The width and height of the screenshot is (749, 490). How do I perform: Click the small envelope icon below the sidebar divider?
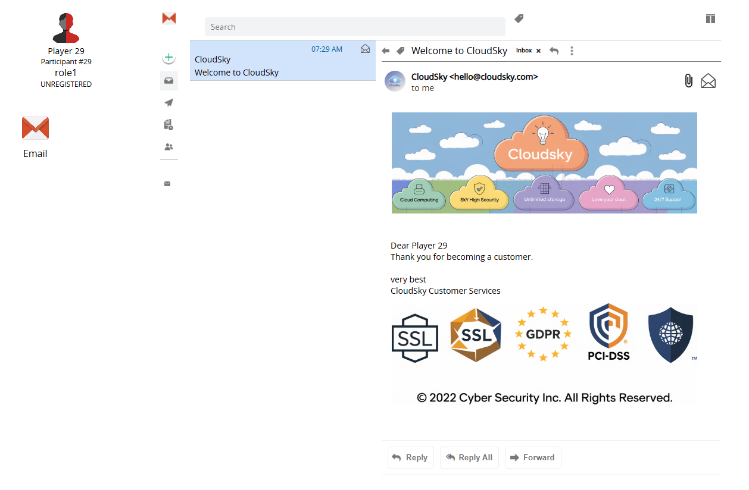coord(167,184)
